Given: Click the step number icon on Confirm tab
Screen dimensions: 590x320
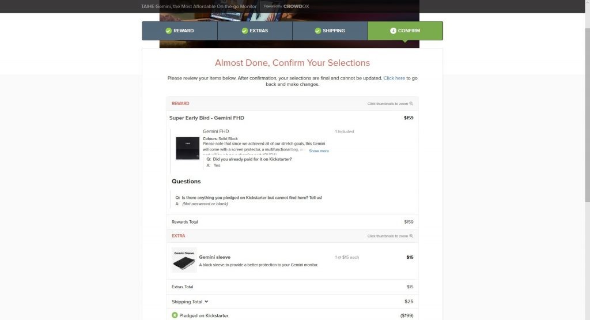Looking at the screenshot, I should click(393, 31).
